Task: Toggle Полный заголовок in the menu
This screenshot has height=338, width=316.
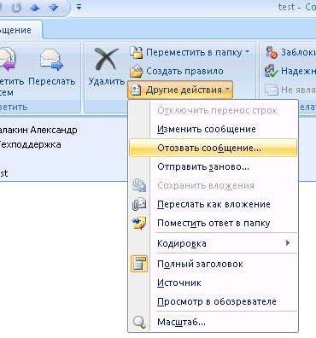Action: click(213, 264)
